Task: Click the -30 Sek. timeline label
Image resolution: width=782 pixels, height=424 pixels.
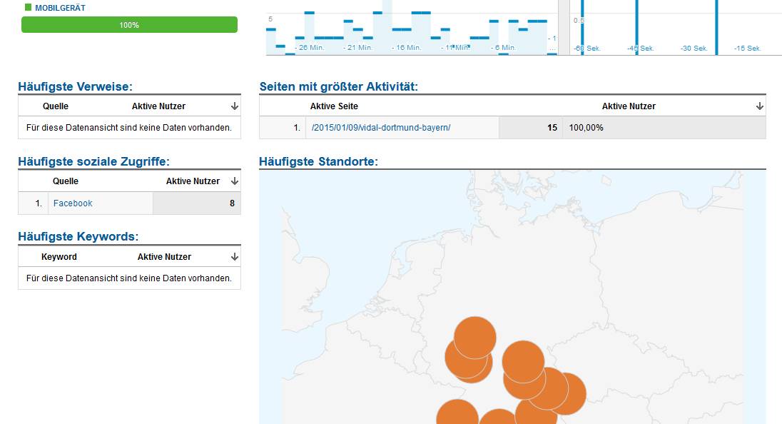Action: click(x=694, y=49)
